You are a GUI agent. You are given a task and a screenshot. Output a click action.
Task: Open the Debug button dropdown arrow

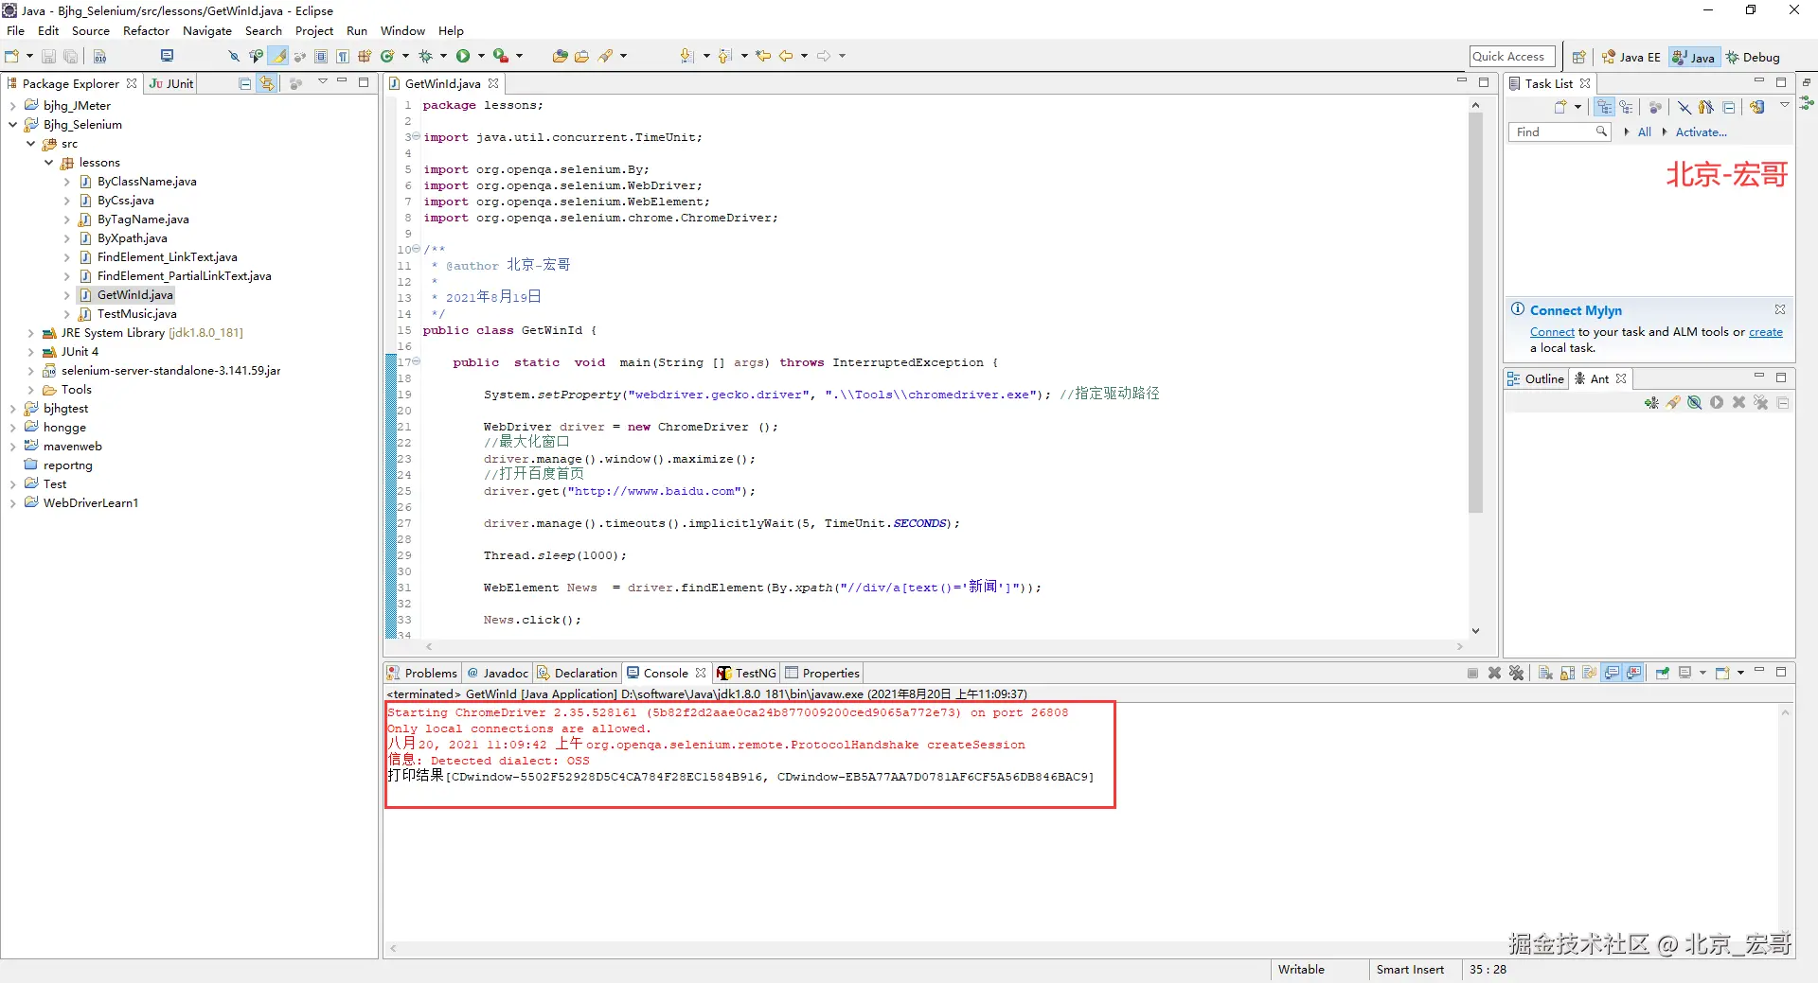click(x=443, y=57)
